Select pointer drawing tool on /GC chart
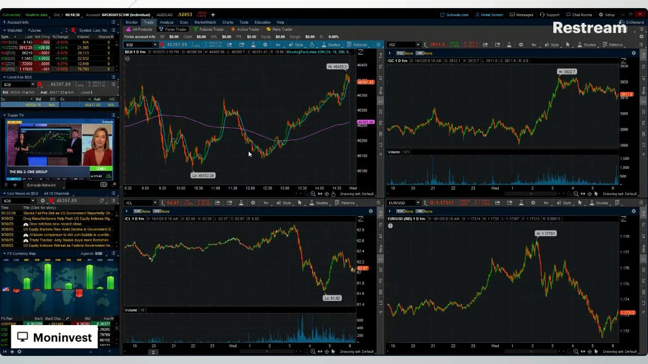 point(568,44)
